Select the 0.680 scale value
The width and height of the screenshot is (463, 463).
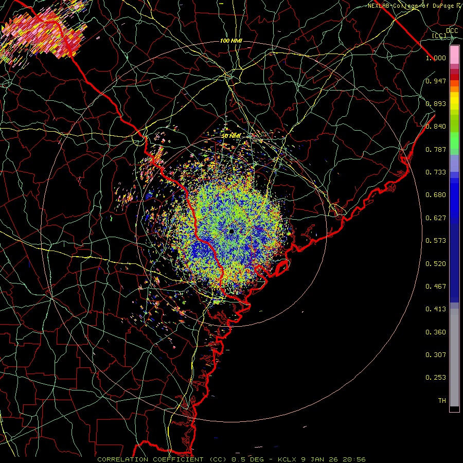coord(436,195)
